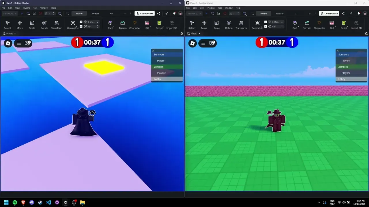The height and width of the screenshot is (207, 369).
Task: Click Collaborate button in right window
Action: point(329,14)
